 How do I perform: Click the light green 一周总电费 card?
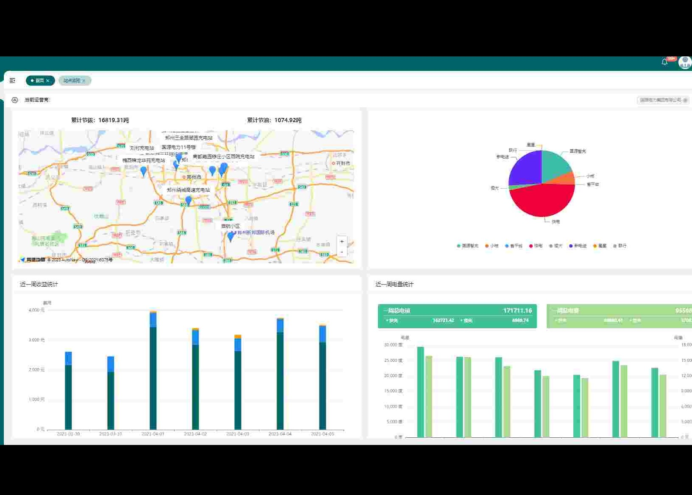click(619, 316)
